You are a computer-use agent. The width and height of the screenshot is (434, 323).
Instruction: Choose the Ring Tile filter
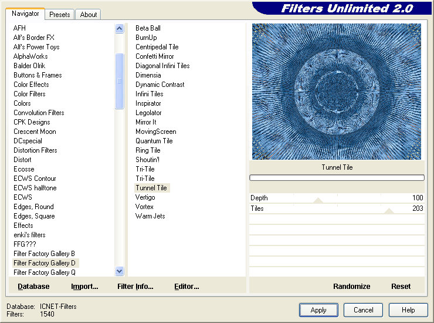148,150
